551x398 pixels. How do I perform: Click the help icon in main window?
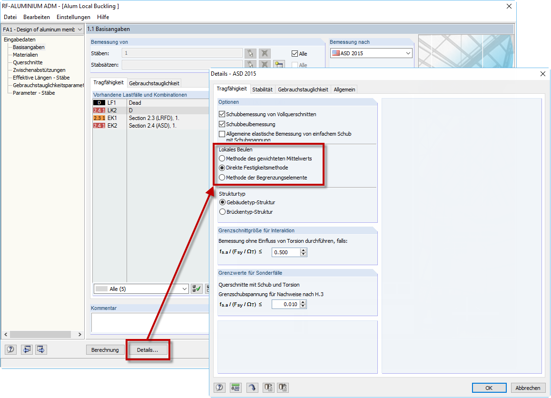point(10,349)
